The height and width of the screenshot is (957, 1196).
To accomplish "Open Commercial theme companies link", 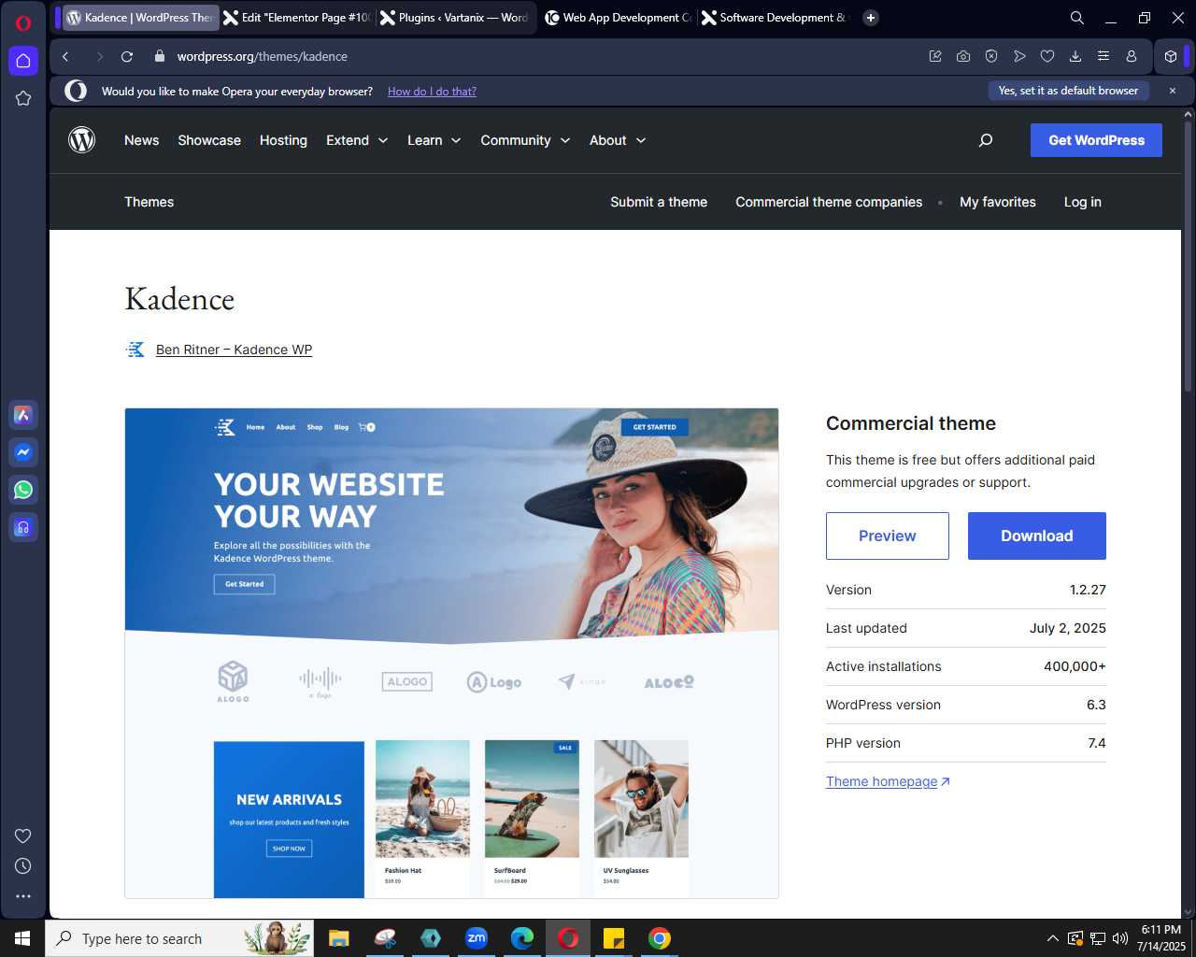I will [829, 202].
